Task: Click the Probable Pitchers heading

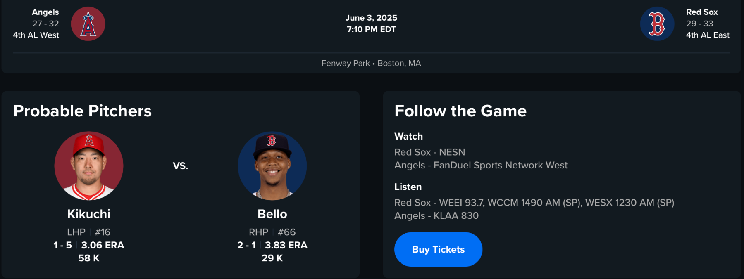Action: tap(82, 111)
